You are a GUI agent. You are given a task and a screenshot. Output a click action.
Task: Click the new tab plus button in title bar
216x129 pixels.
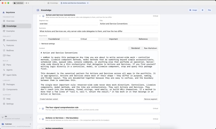26,3
